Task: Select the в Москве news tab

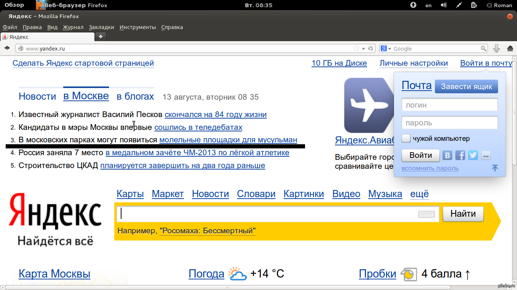Action: coord(86,96)
